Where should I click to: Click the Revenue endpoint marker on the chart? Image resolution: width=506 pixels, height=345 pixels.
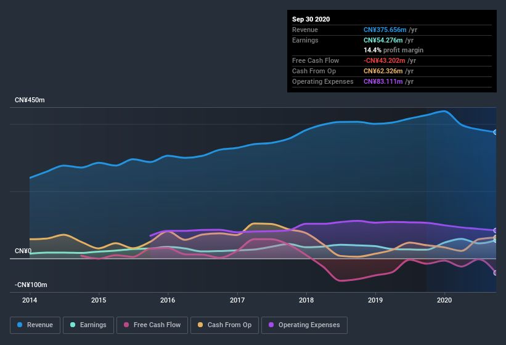496,132
